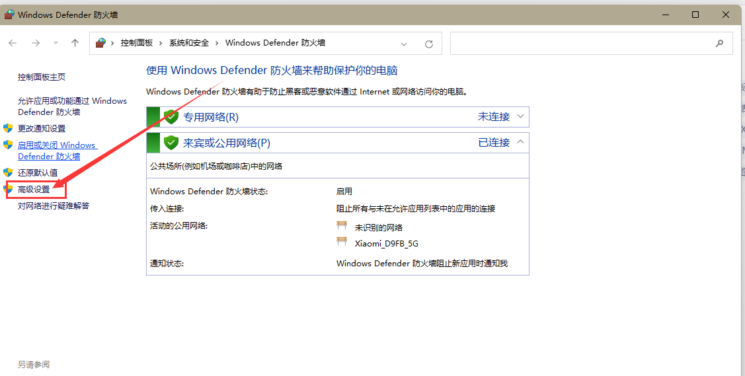The width and height of the screenshot is (745, 376).
Task: Click Windows Defender 防火墙状态 label
Action: click(x=209, y=192)
